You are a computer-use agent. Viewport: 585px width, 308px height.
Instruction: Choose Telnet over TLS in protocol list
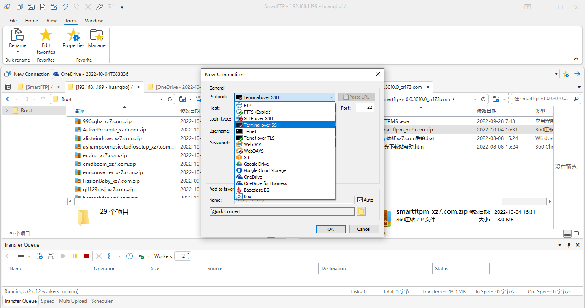click(285, 138)
